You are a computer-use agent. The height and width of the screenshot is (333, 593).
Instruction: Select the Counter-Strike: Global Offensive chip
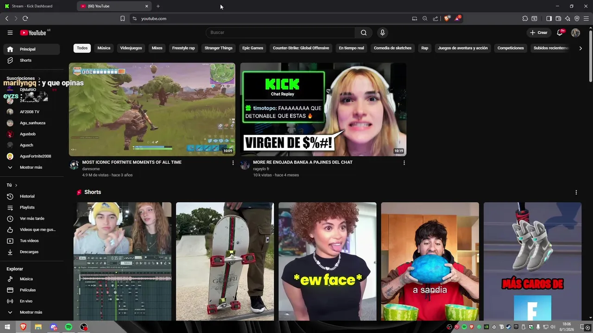tap(301, 48)
